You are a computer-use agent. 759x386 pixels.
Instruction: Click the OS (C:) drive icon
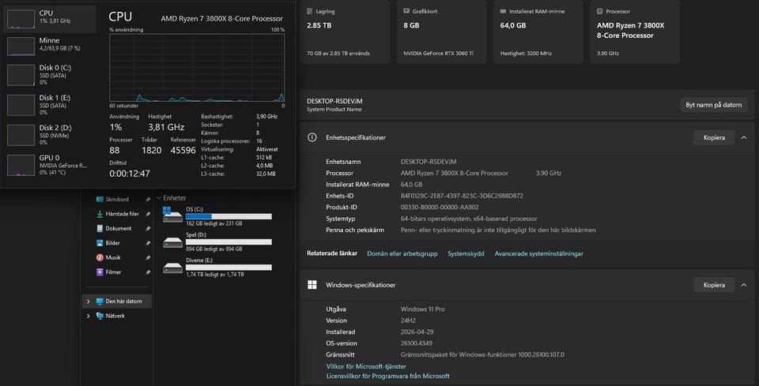tap(173, 215)
